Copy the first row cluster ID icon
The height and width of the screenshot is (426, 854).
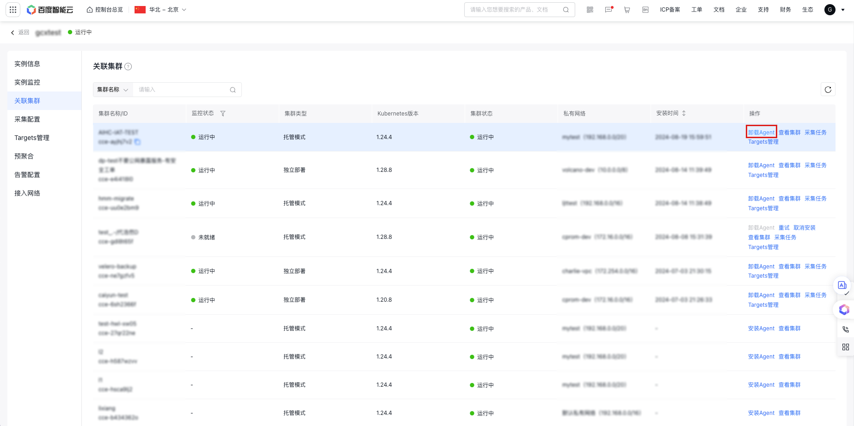(x=137, y=142)
